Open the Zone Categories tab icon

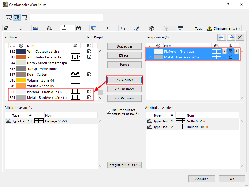(122, 28)
